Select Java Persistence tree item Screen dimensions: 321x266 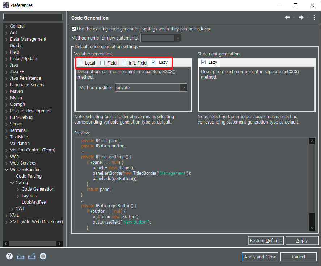click(26, 78)
